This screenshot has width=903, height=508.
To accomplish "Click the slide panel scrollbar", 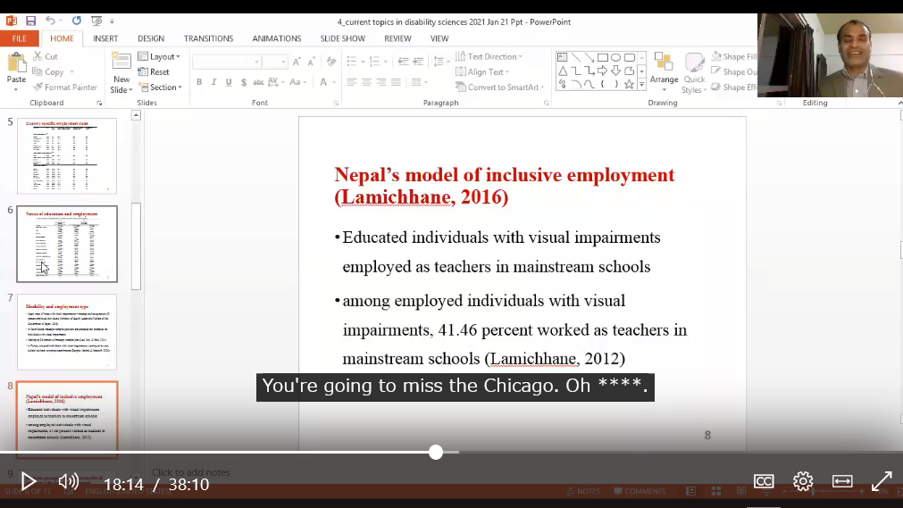I will (x=136, y=246).
